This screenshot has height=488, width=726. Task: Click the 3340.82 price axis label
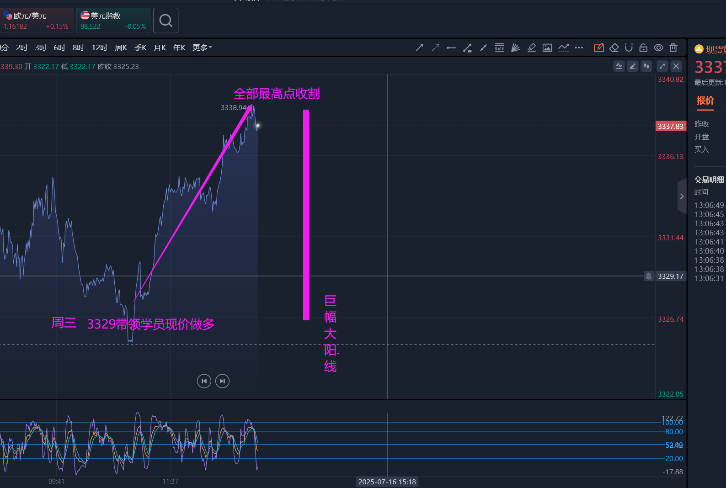tap(671, 80)
